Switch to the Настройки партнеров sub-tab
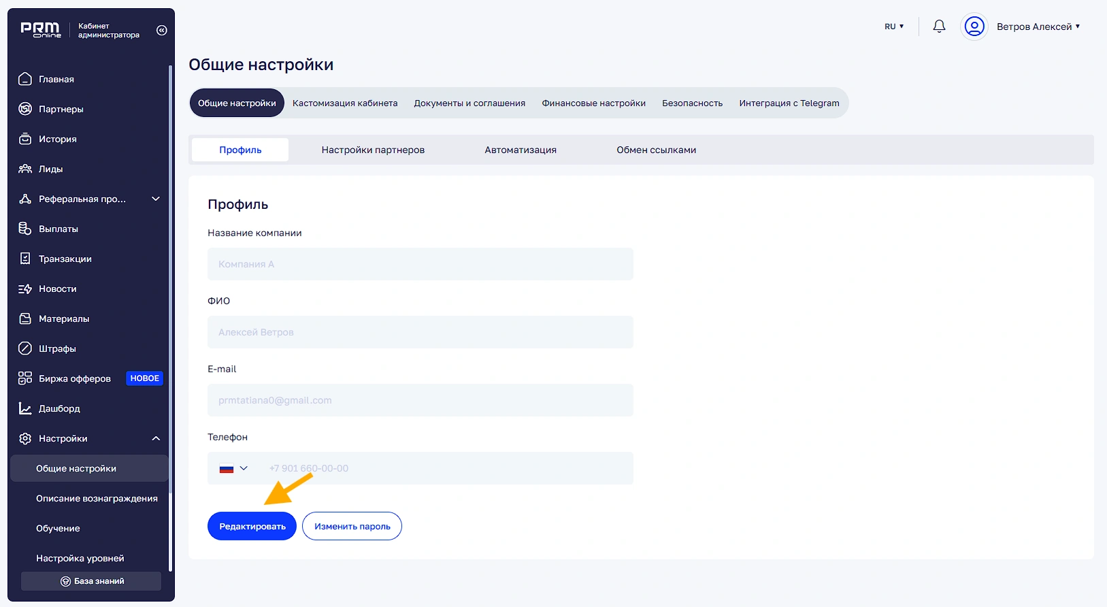 373,150
